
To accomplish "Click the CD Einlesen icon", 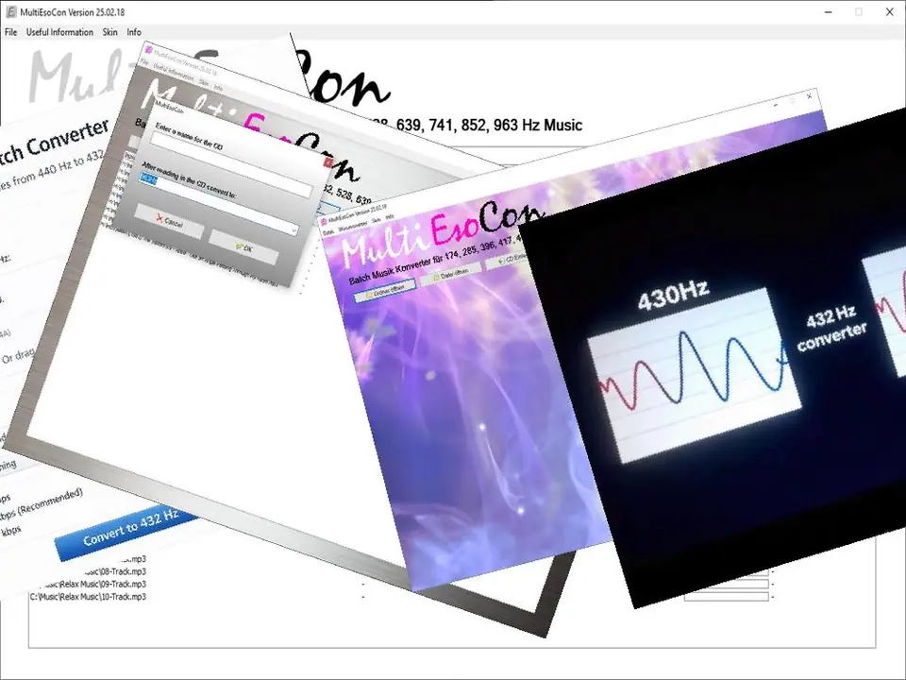I will pos(500,261).
